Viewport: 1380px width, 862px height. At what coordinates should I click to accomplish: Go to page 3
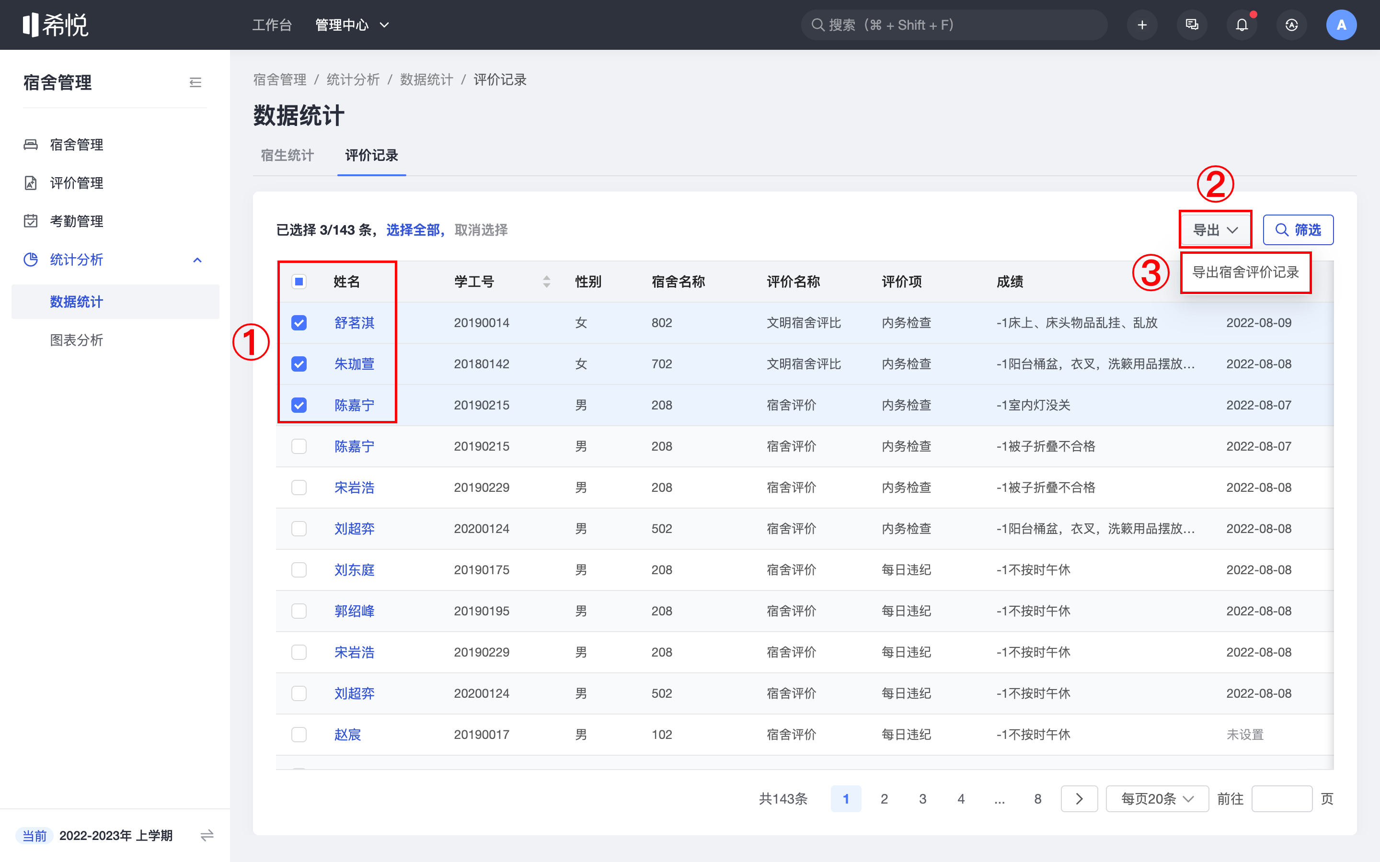click(x=922, y=799)
